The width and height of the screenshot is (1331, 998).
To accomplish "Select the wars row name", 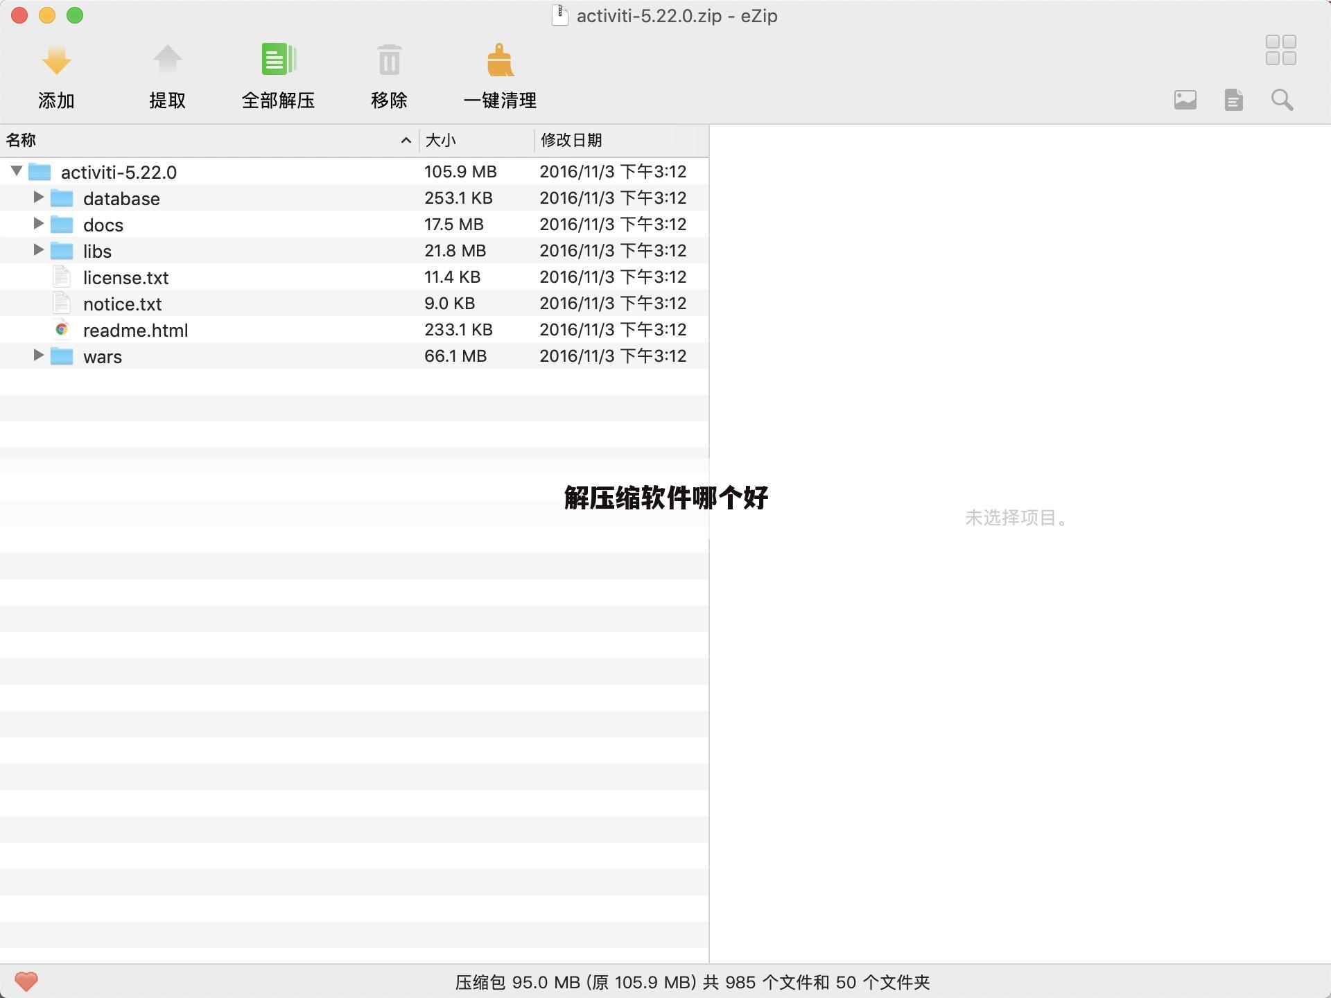I will 103,356.
